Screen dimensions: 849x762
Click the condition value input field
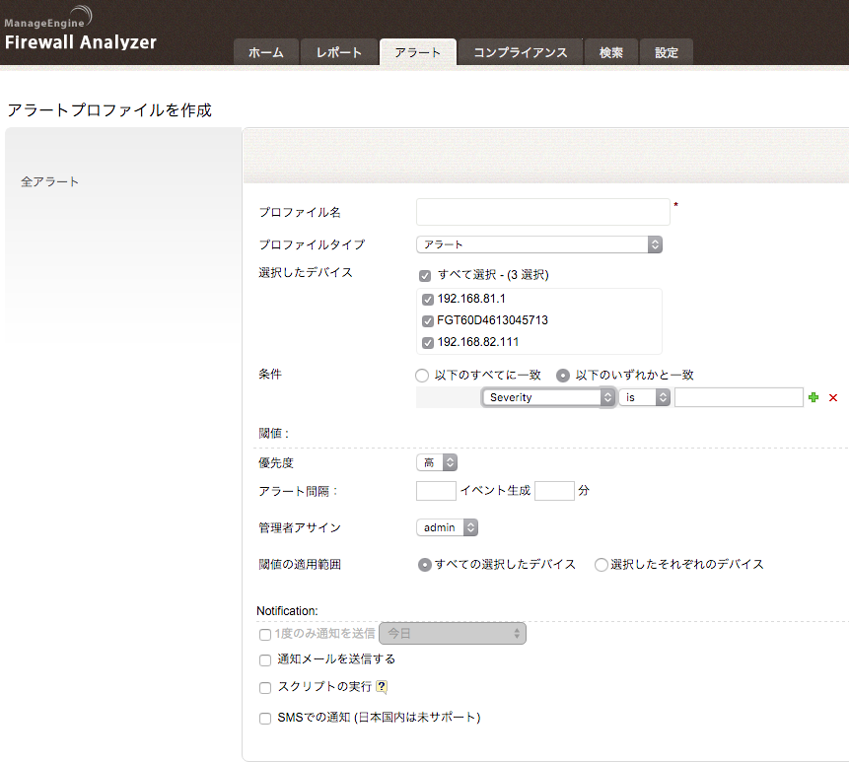point(739,397)
